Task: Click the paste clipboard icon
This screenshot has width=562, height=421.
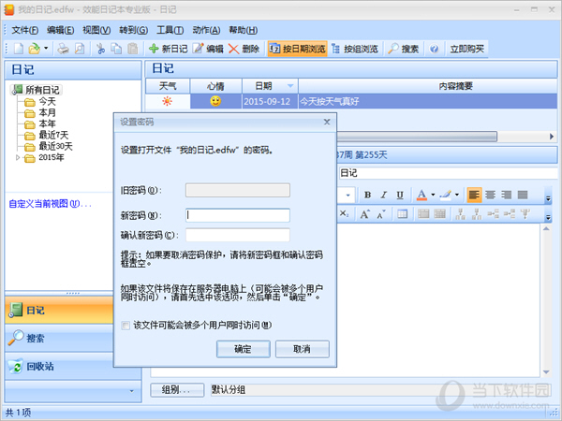Action: [133, 49]
